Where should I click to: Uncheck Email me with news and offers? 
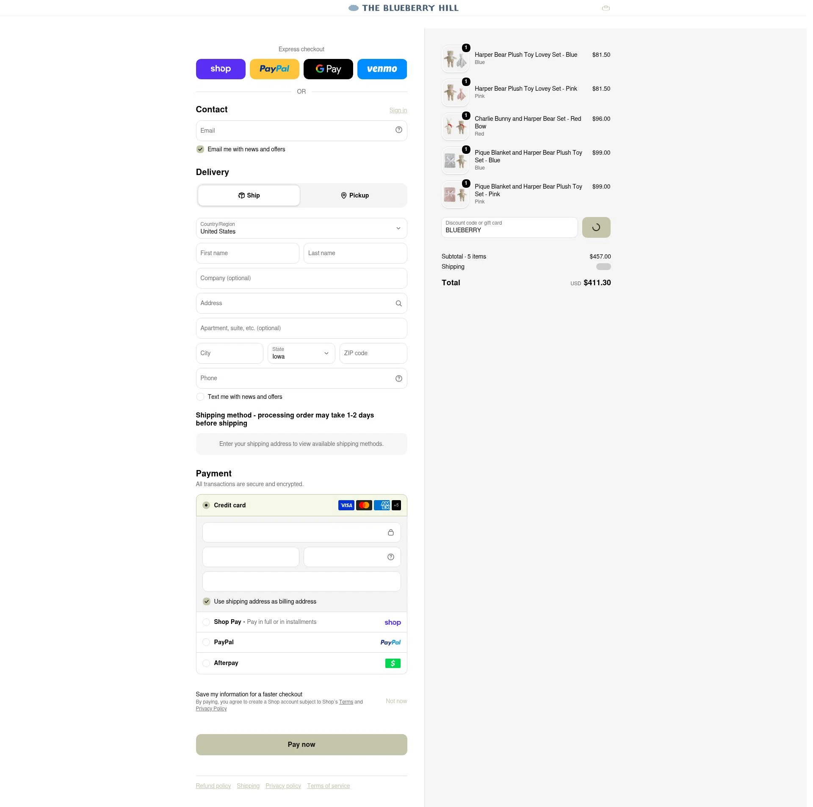tap(200, 149)
